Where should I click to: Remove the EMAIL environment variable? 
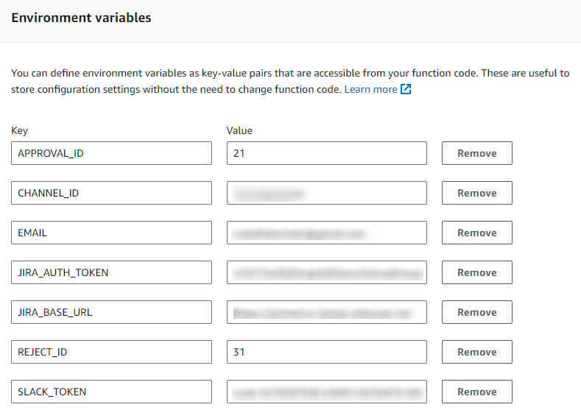point(476,233)
